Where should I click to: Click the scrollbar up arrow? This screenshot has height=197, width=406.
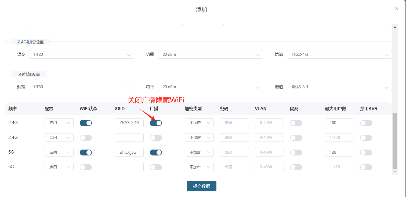tap(395, 27)
